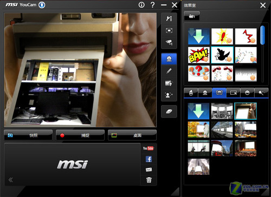The image size is (271, 197).
Task: Open the face login avatar tool
Action: tap(169, 95)
